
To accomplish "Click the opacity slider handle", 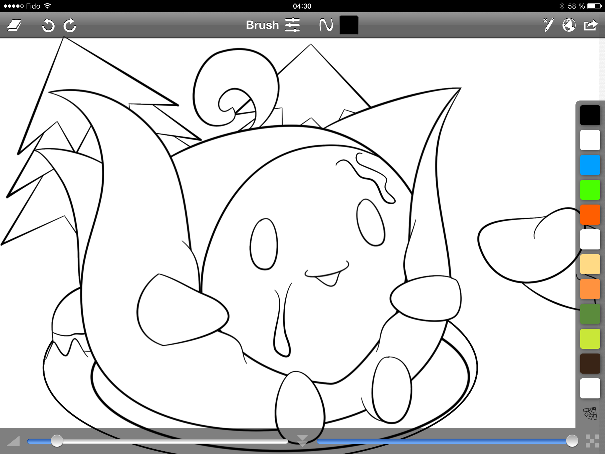I will pos(572,441).
